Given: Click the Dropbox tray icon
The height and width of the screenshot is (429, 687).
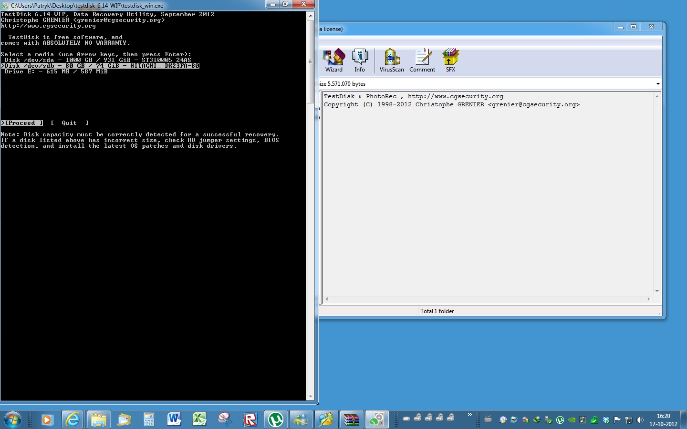Looking at the screenshot, I should [606, 420].
